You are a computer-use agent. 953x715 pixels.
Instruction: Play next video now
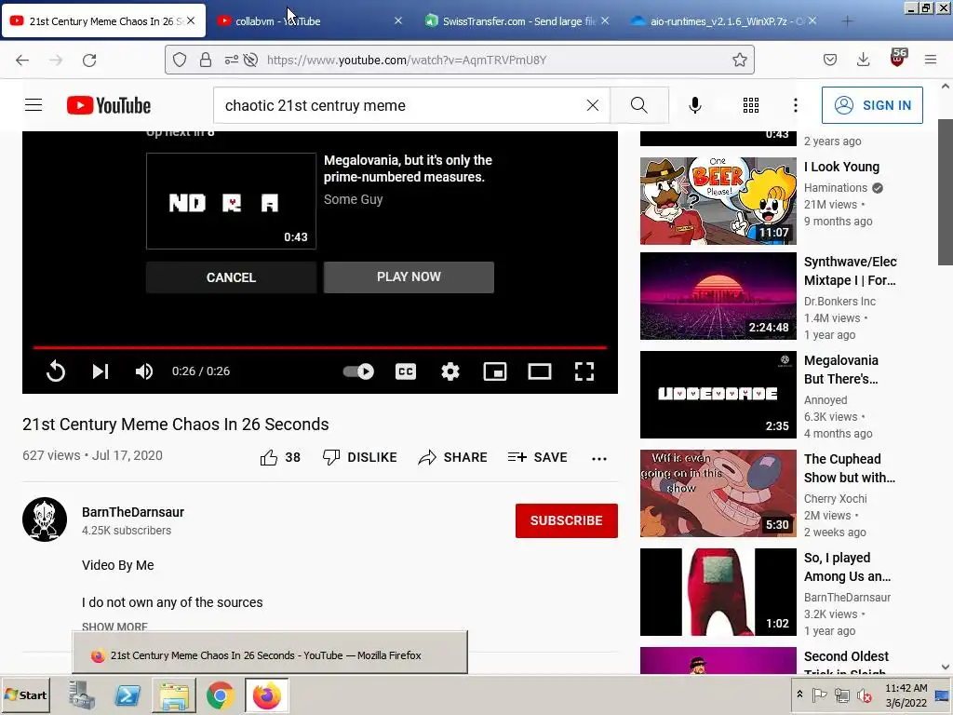click(x=409, y=277)
